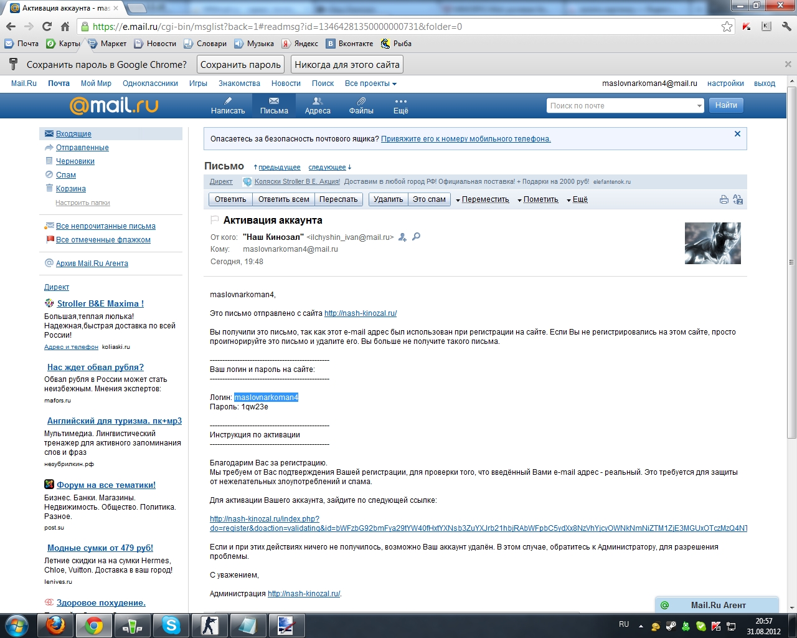Search messages from sender magnifier icon
Screen dimensions: 797x638
coord(417,237)
